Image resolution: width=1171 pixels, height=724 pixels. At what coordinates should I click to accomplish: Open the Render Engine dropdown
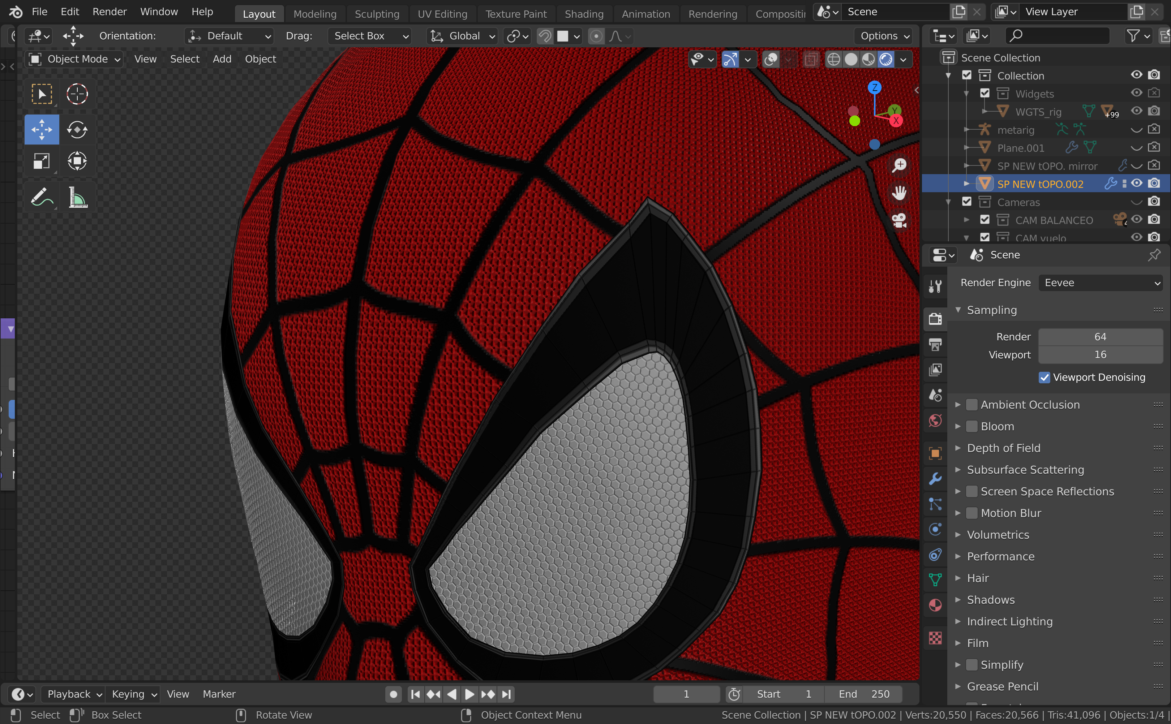pyautogui.click(x=1100, y=283)
